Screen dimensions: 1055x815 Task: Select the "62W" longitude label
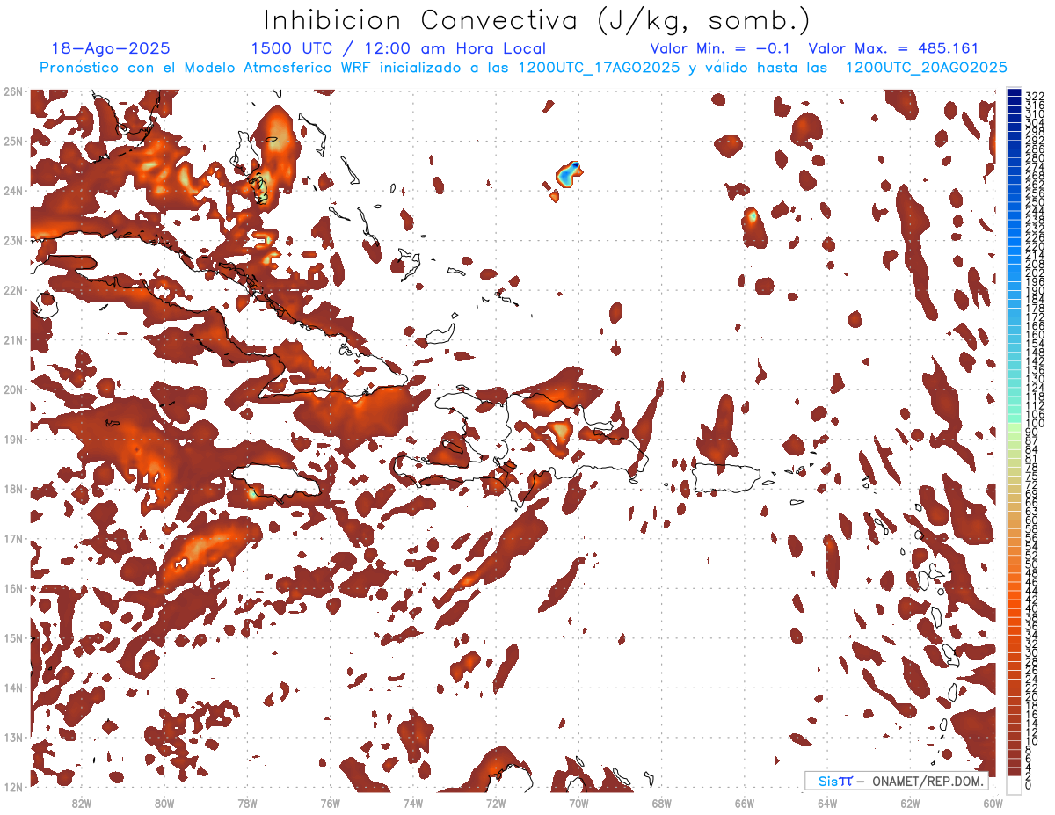pos(910,804)
